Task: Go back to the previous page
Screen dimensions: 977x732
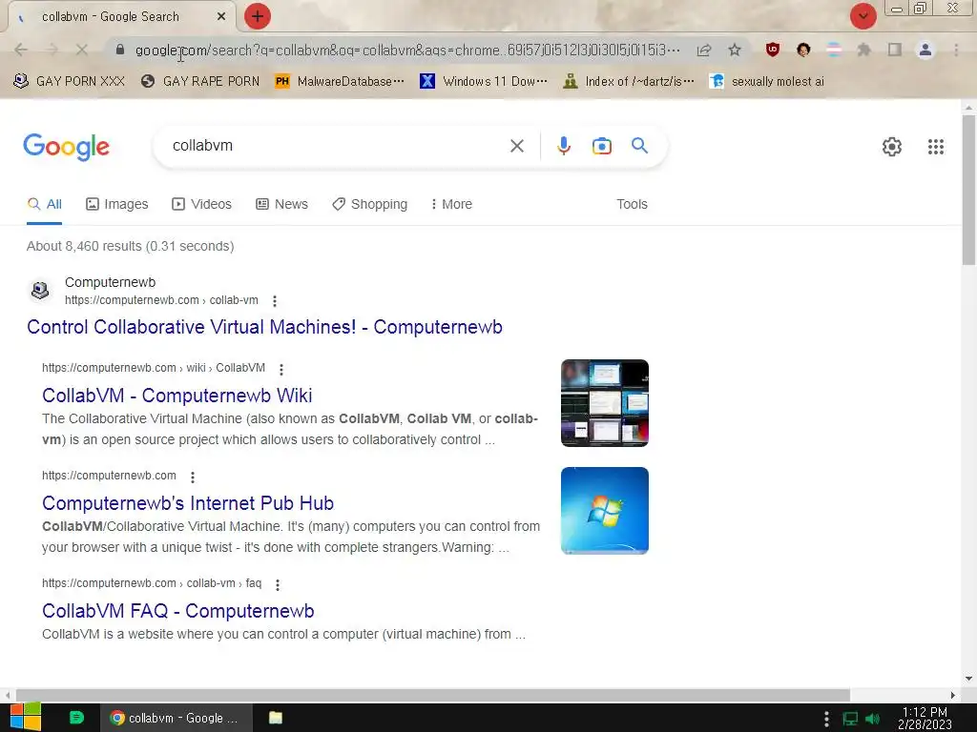Action: [21, 50]
